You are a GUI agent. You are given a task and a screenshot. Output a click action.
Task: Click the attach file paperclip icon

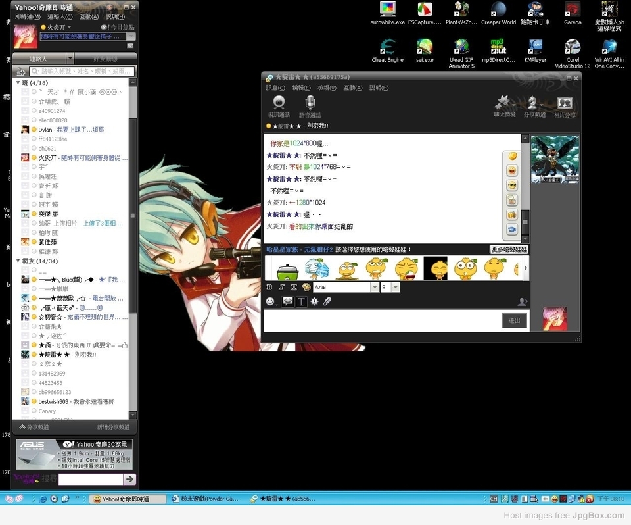click(x=327, y=301)
